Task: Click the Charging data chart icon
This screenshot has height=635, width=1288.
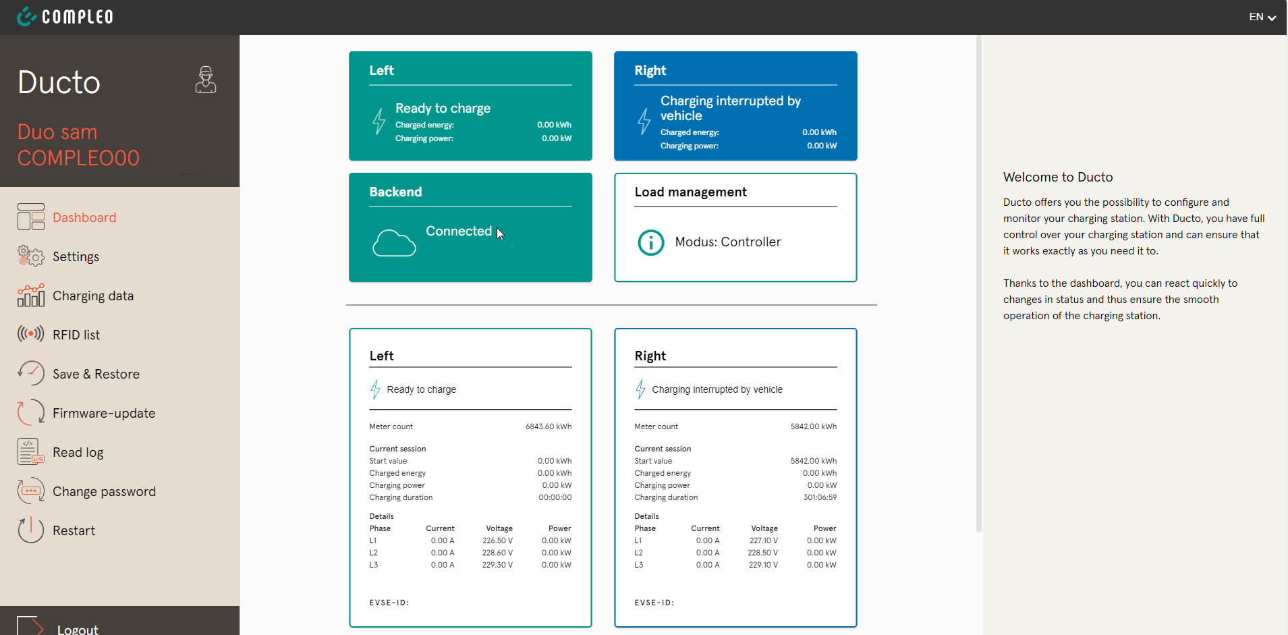Action: 31,296
